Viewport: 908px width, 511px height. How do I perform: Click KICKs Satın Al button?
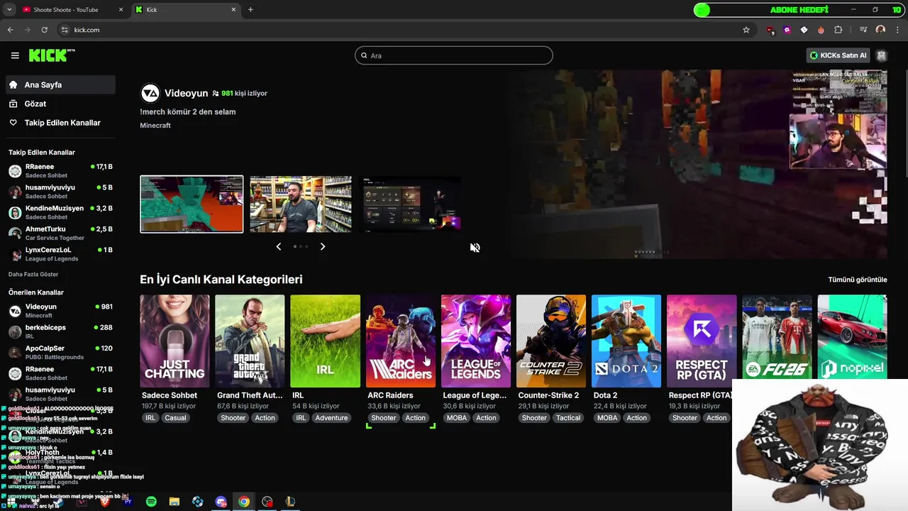point(838,55)
